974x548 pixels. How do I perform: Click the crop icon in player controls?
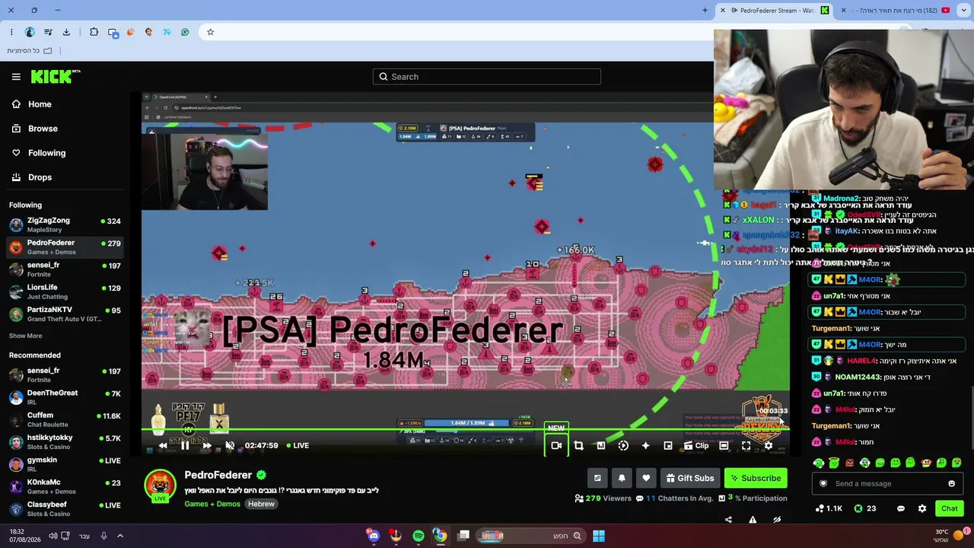click(578, 445)
